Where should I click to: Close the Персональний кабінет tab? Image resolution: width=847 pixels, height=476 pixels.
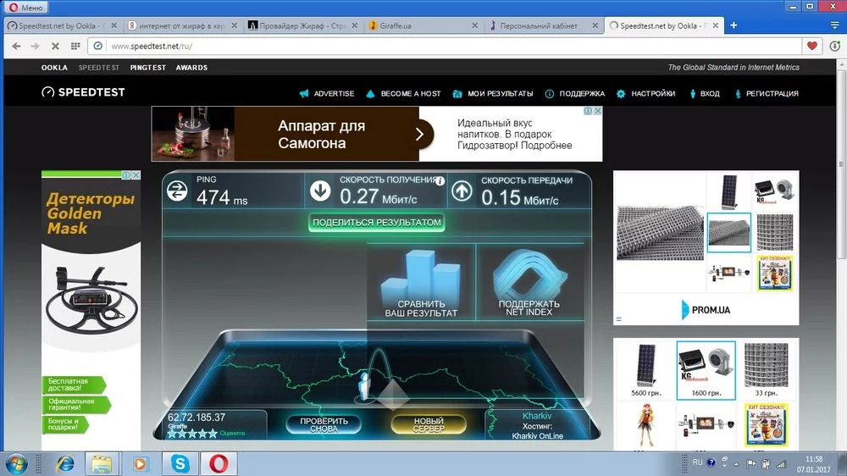[595, 25]
